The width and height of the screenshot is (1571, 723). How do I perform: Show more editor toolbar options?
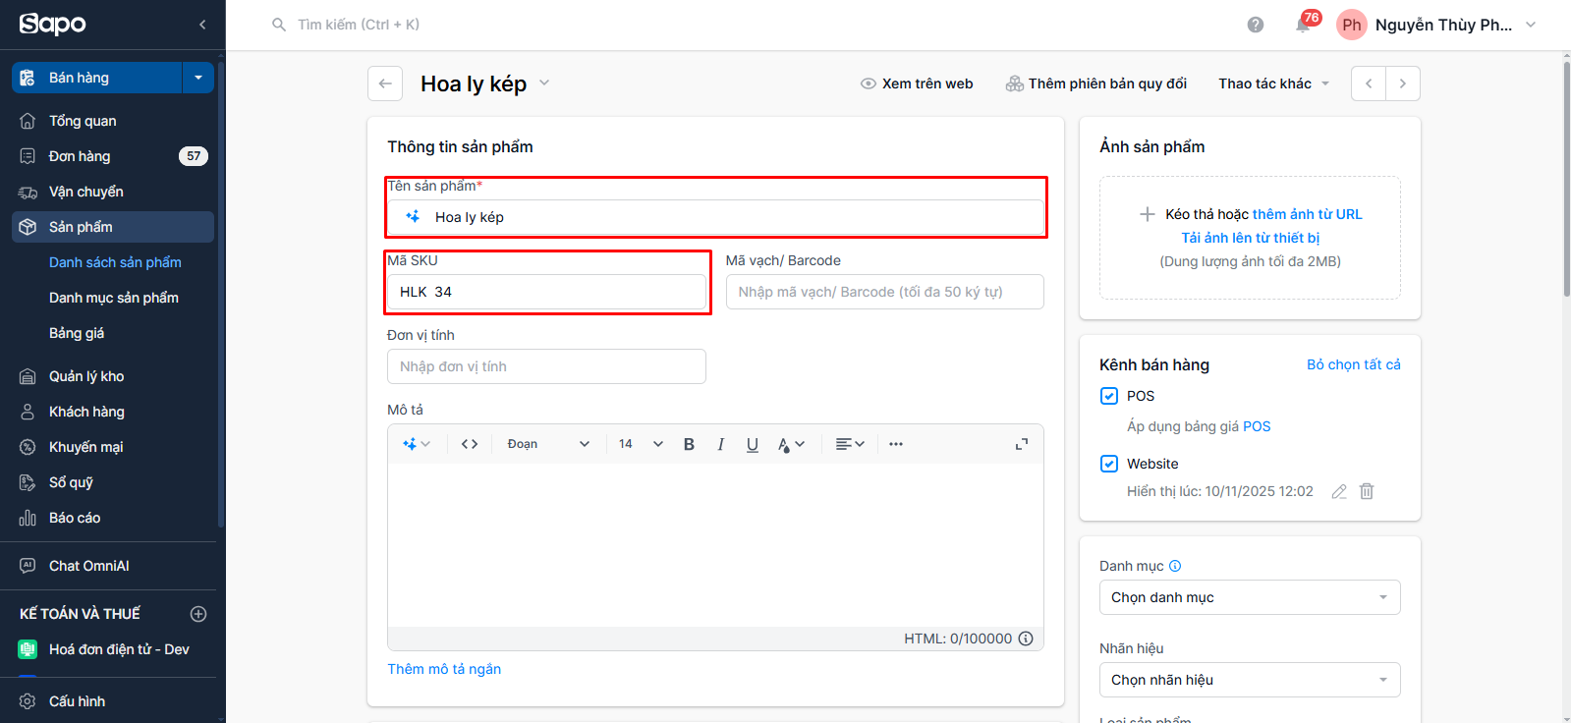(x=896, y=444)
